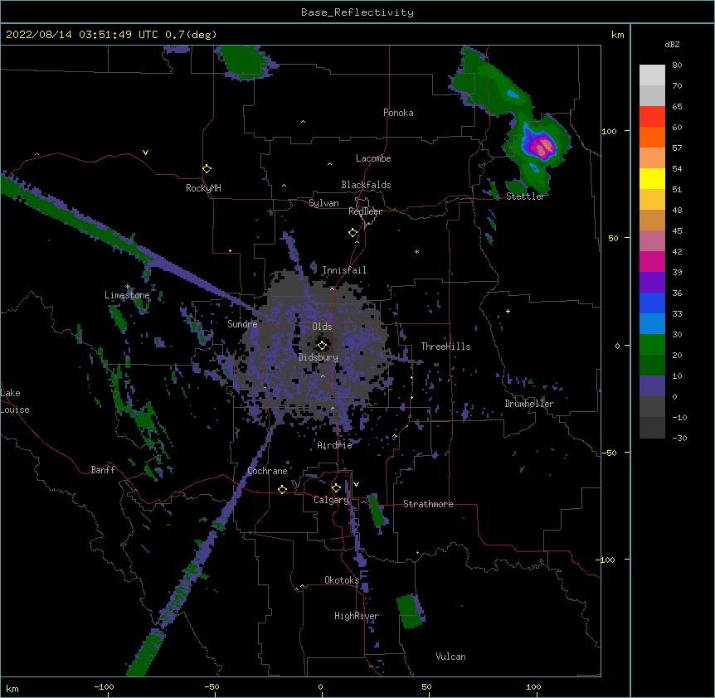This screenshot has height=698, width=715.
Task: Click the Strathmore city label
Action: 428,504
